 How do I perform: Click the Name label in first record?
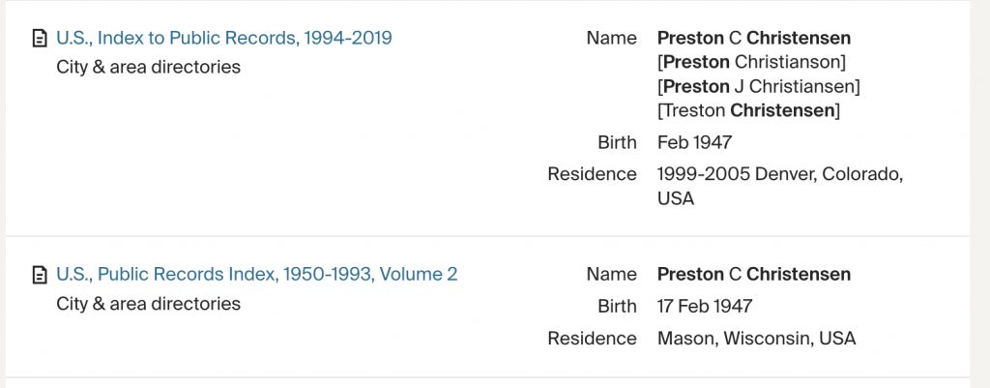pos(611,39)
